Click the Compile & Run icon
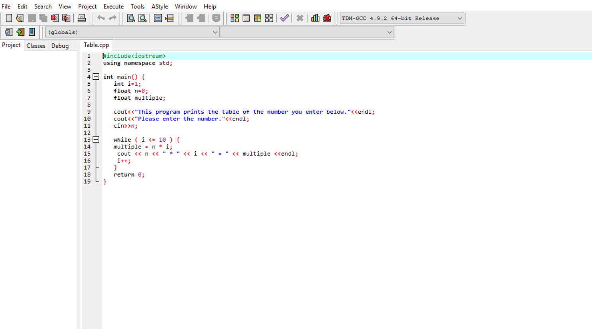 [258, 18]
